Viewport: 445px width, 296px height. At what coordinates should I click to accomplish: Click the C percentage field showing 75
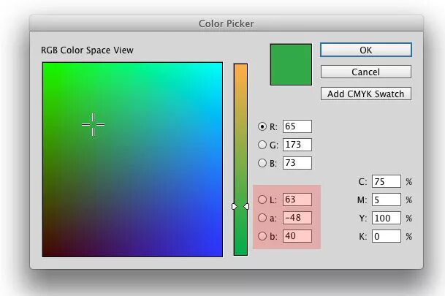point(386,181)
